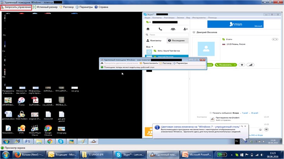Open Вид menu in Skype menu bar
The height and width of the screenshot is (159, 284).
(188, 18)
